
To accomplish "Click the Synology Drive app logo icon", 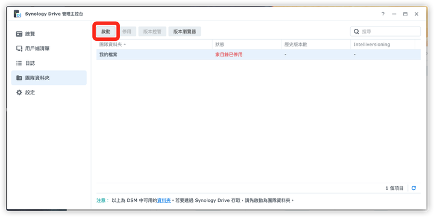I will pyautogui.click(x=17, y=14).
